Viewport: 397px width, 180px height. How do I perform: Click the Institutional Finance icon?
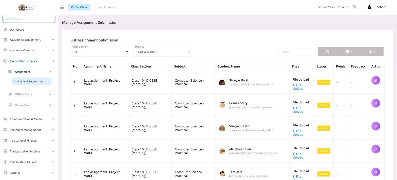coord(5,141)
